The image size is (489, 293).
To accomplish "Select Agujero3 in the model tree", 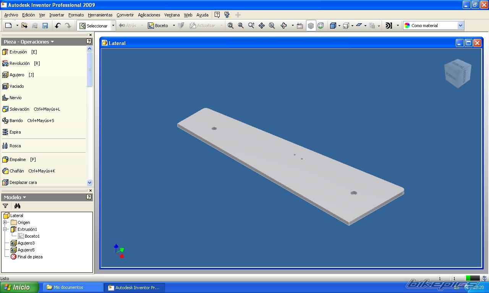I will pyautogui.click(x=23, y=243).
